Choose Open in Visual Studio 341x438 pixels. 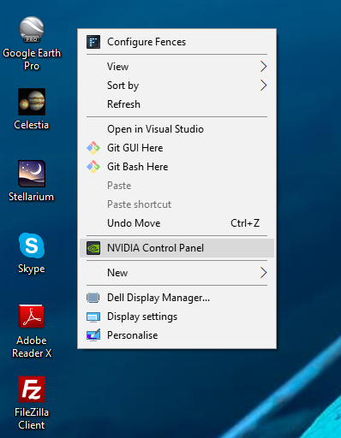pyautogui.click(x=176, y=129)
